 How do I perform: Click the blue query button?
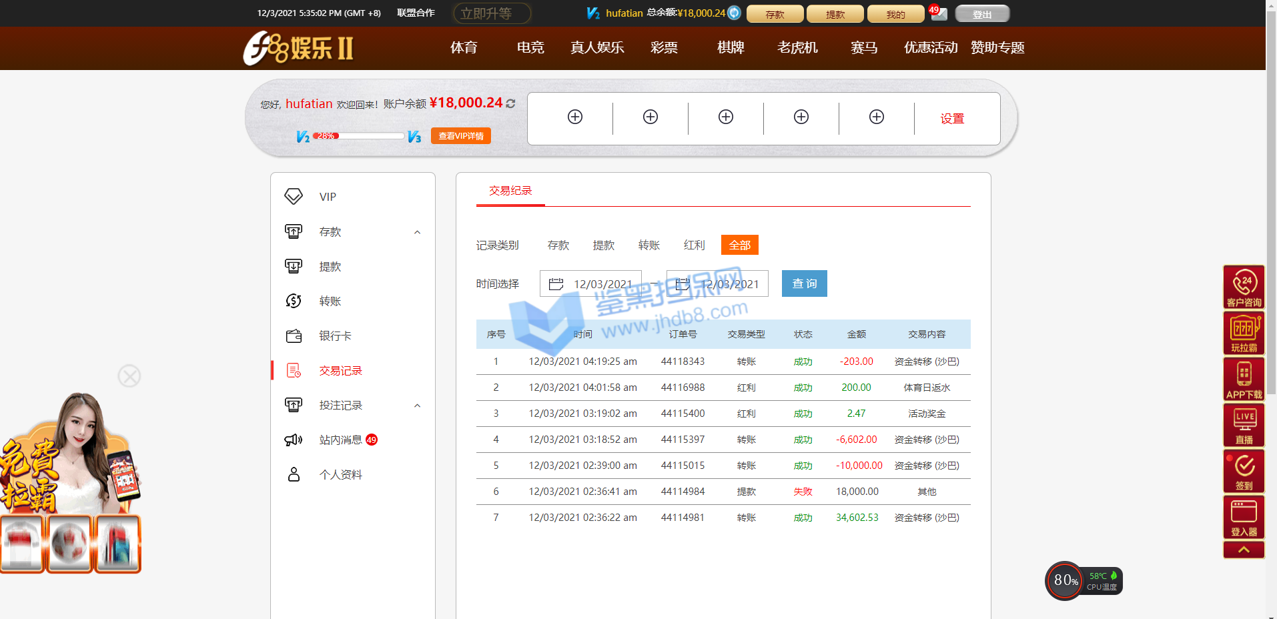click(804, 283)
